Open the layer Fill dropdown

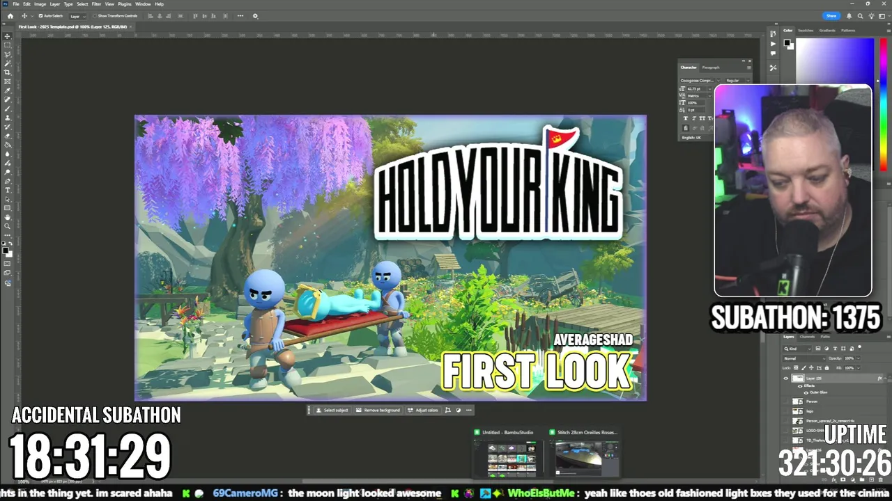pyautogui.click(x=859, y=368)
